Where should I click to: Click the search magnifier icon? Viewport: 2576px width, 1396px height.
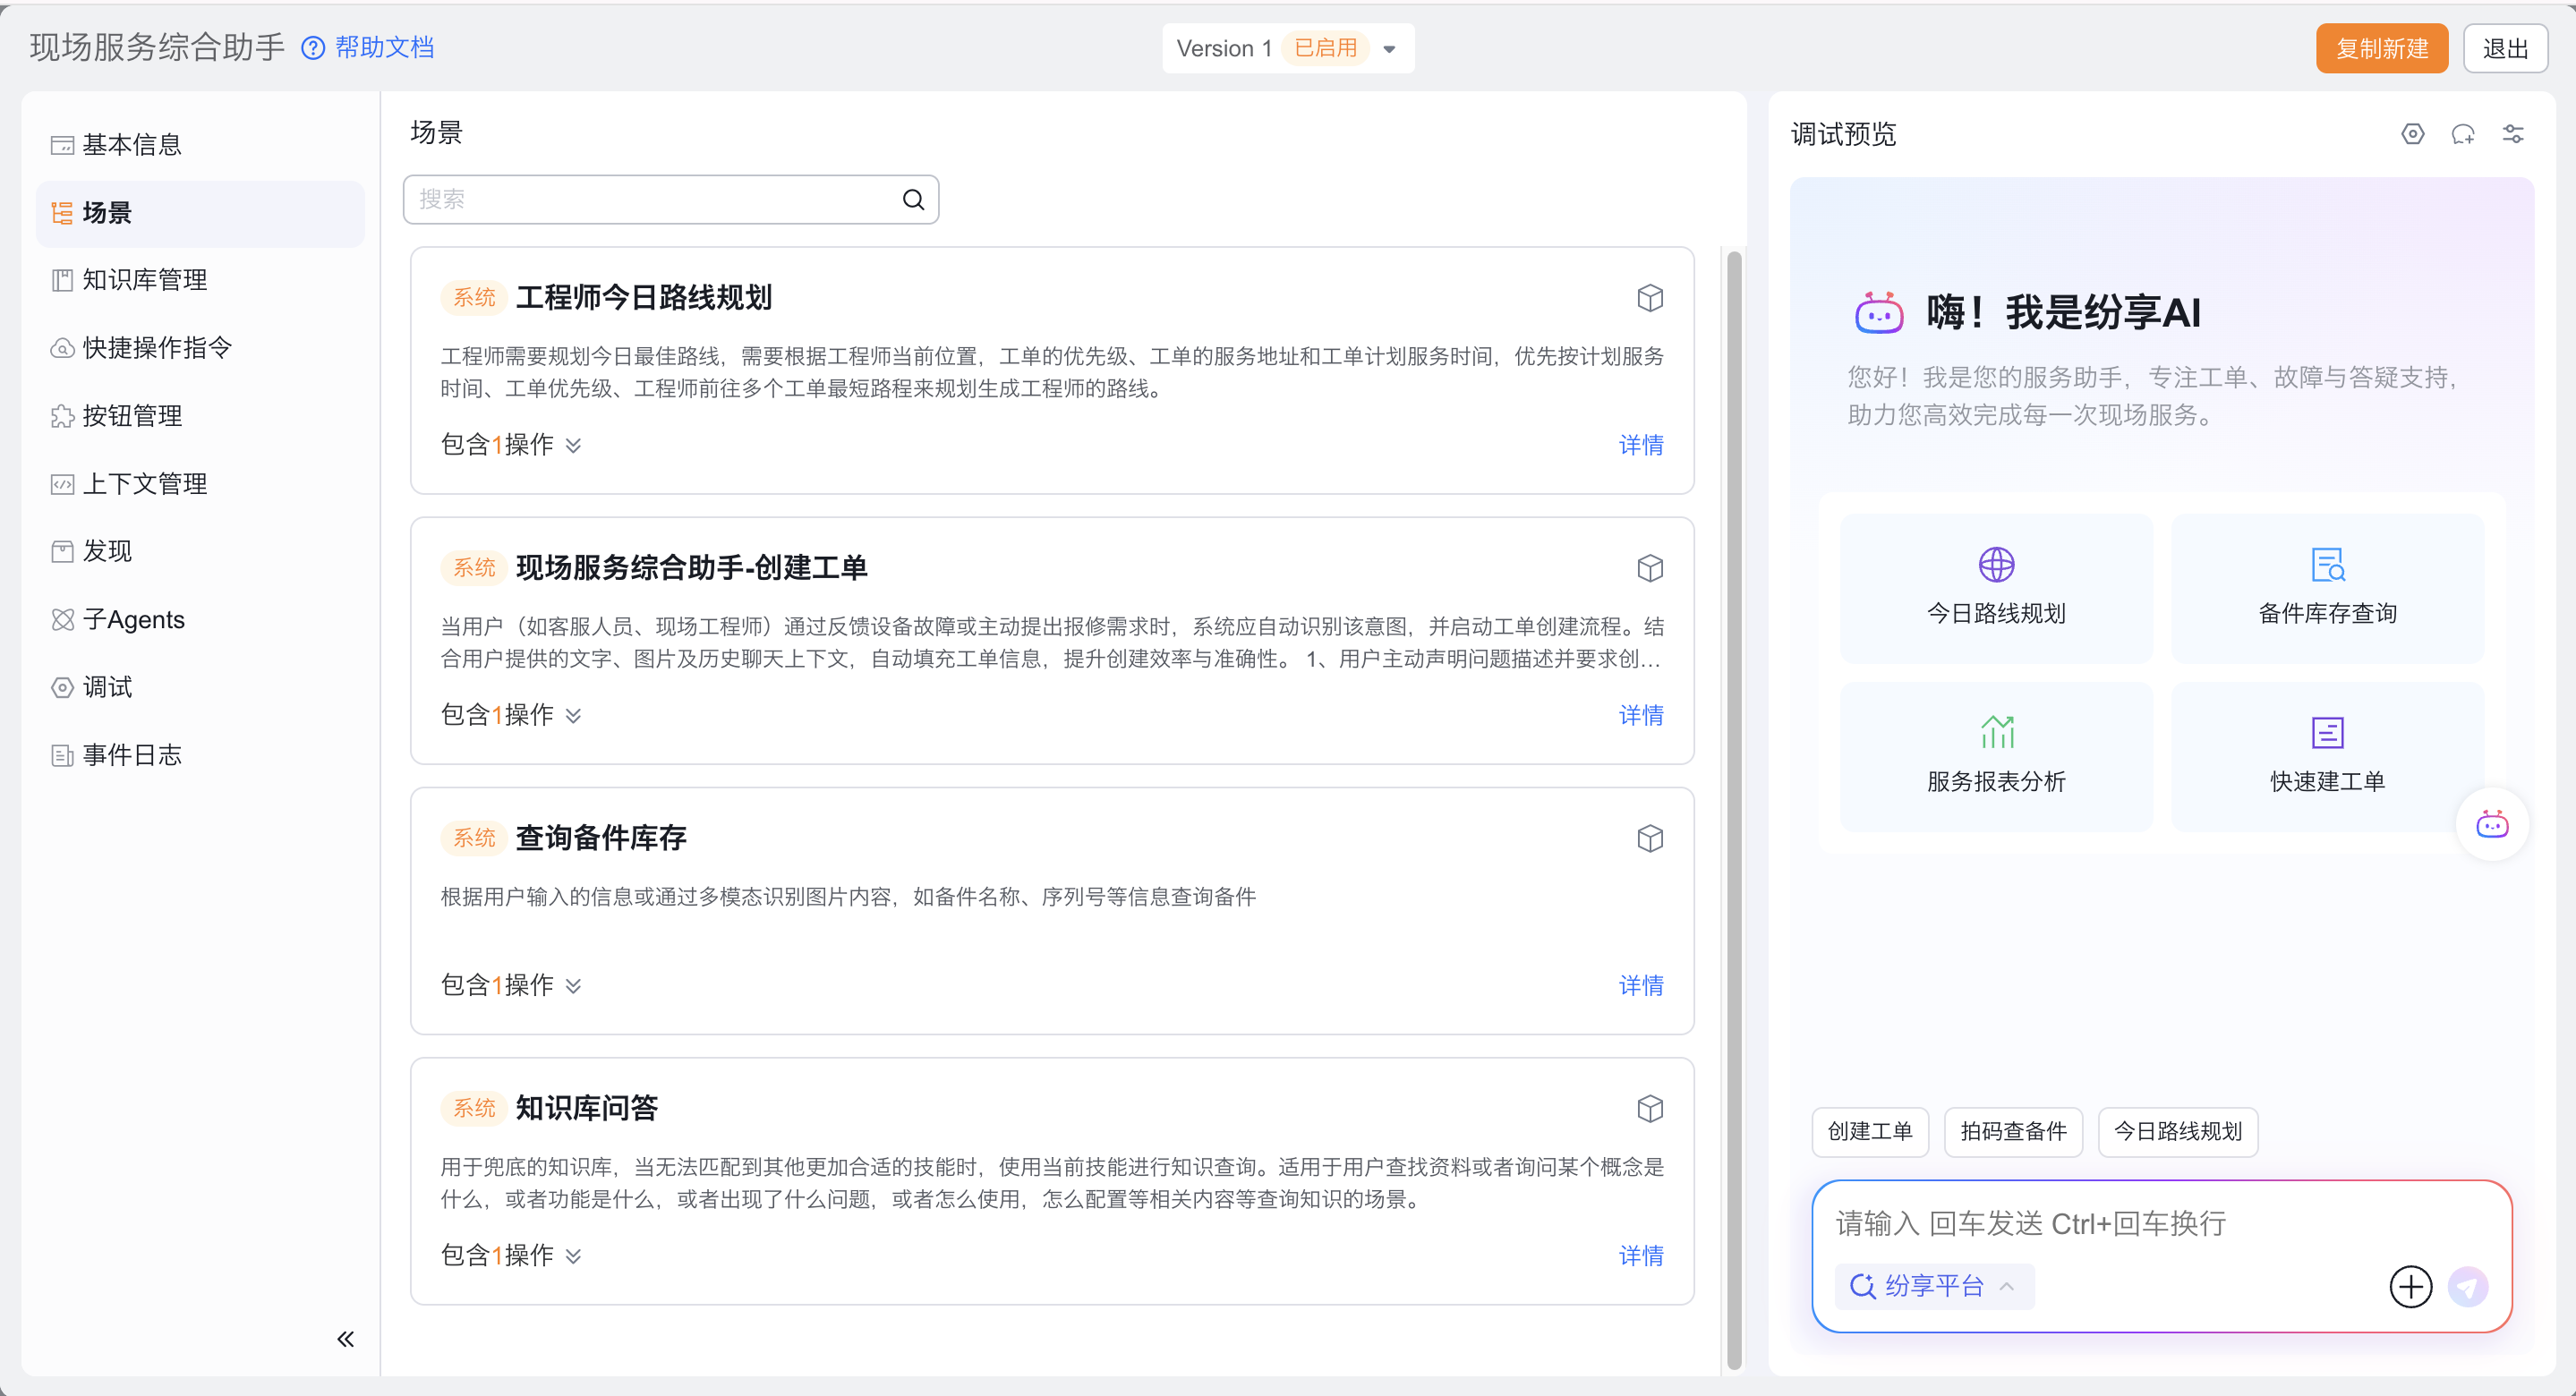point(913,200)
